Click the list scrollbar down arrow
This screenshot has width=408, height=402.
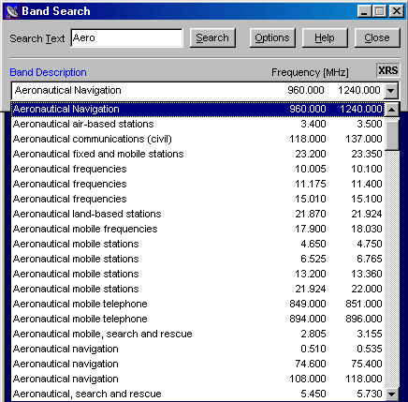pyautogui.click(x=392, y=394)
